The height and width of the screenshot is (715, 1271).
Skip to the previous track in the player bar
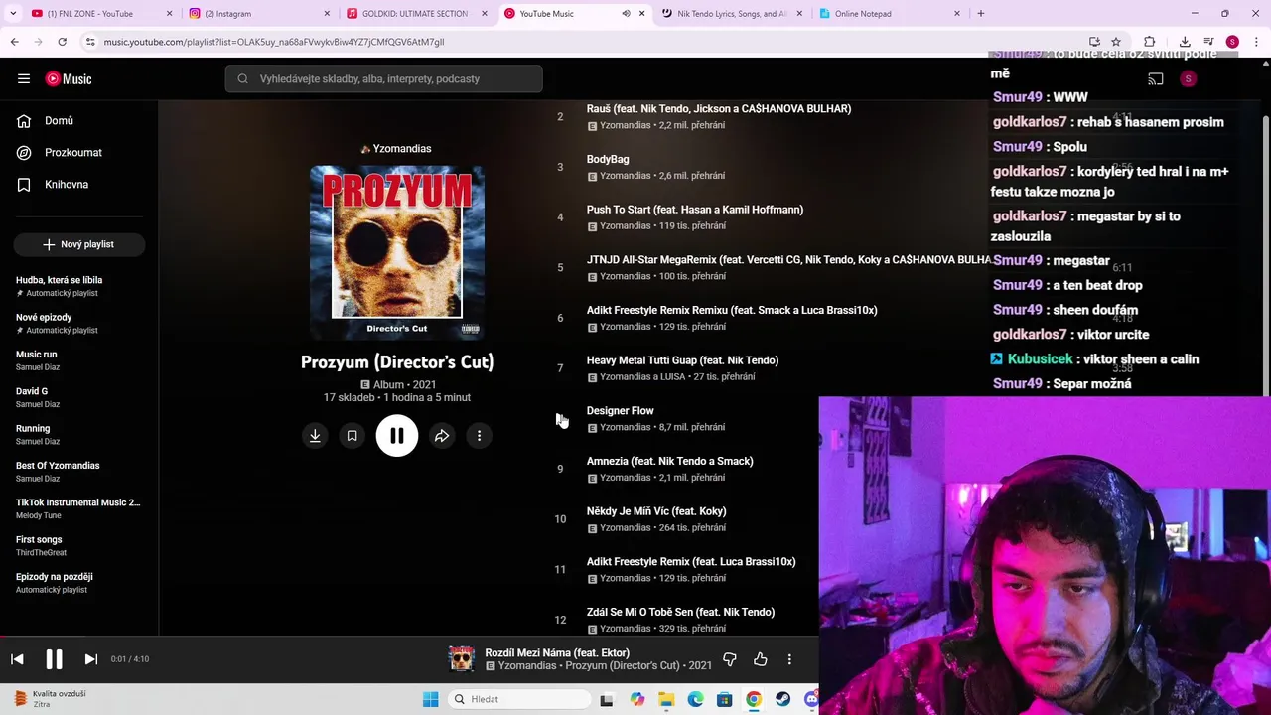click(17, 659)
